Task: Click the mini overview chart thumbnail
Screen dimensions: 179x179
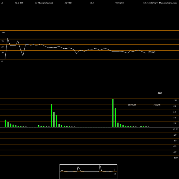Action: (88, 171)
